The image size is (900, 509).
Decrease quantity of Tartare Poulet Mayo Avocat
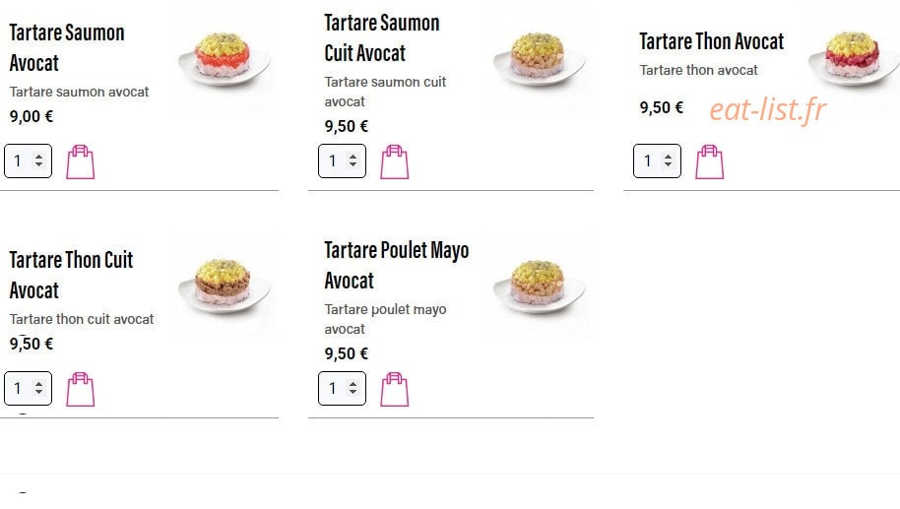[353, 393]
